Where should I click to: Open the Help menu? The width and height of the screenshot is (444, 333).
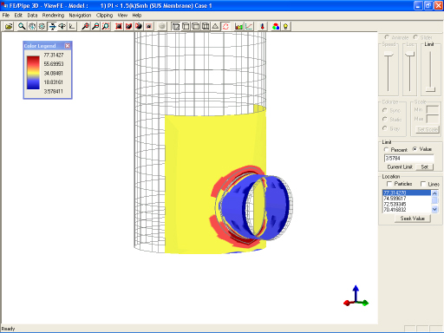(137, 16)
